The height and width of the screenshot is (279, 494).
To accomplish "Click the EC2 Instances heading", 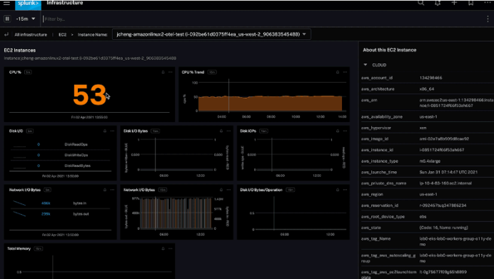I will (19, 51).
